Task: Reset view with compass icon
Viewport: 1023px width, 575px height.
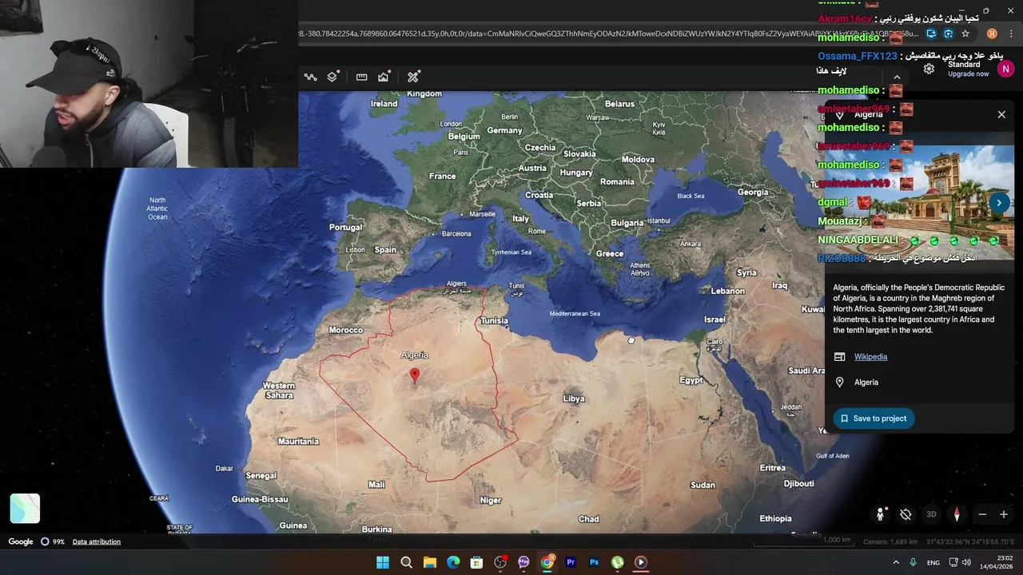Action: [x=956, y=514]
